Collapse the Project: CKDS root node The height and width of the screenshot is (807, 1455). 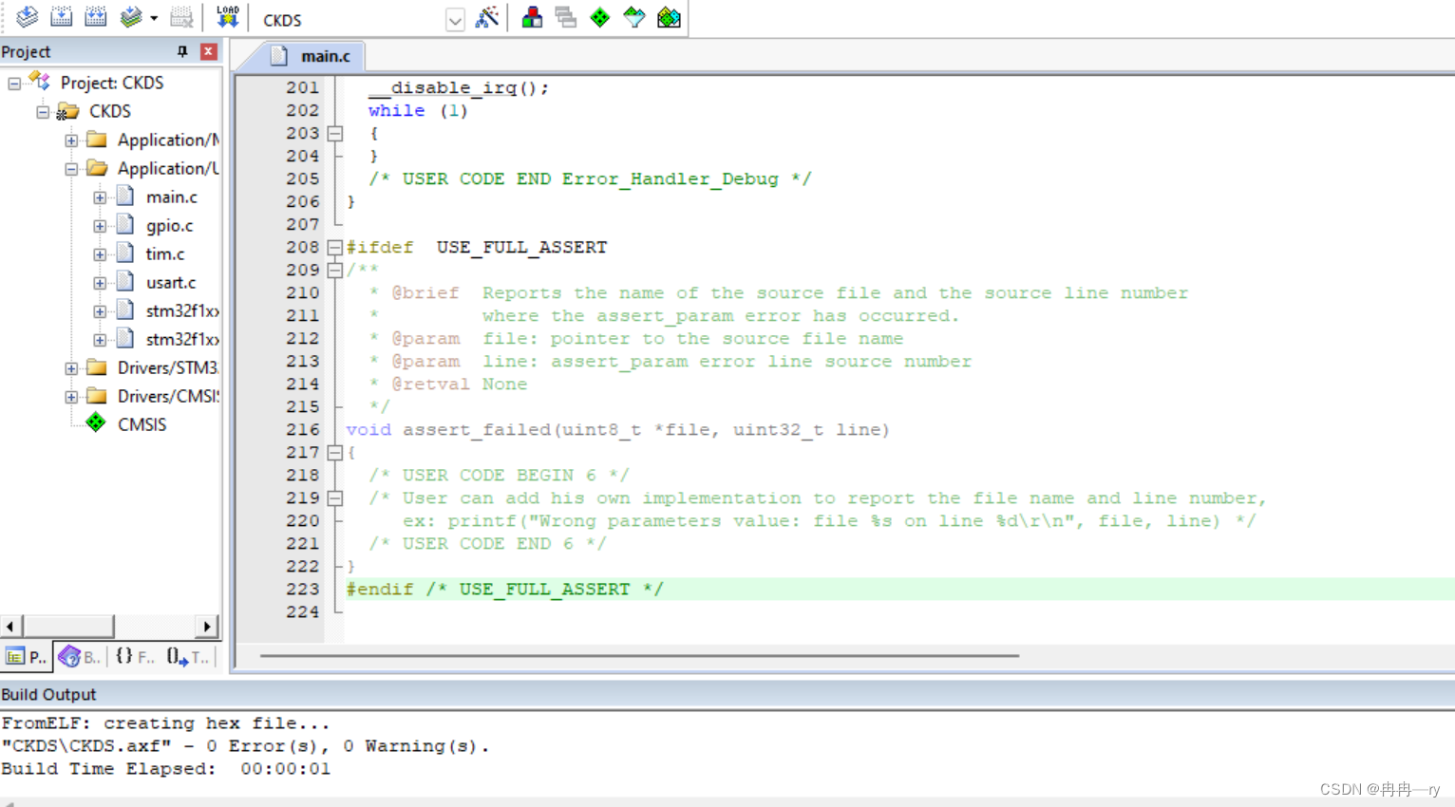click(14, 84)
